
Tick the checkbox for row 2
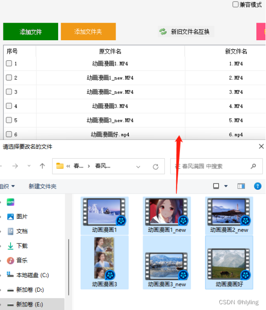coord(9,78)
